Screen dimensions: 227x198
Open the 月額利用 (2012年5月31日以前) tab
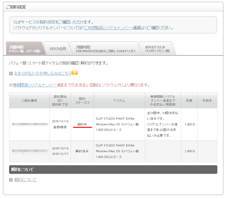106,49
